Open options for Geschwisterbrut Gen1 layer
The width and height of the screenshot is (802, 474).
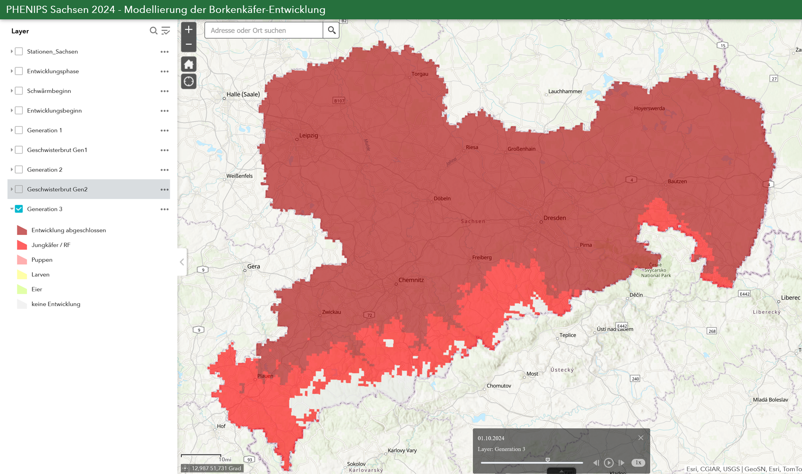point(165,150)
